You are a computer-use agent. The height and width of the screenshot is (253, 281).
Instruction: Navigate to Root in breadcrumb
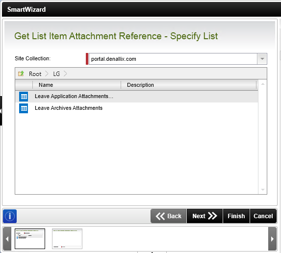[35, 74]
